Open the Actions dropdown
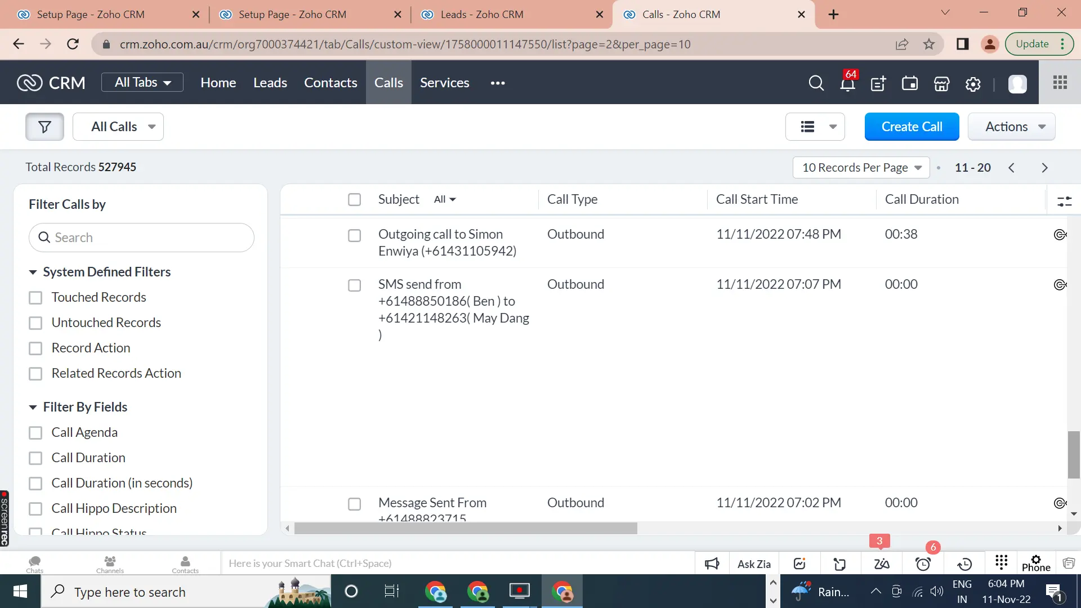Image resolution: width=1081 pixels, height=608 pixels. pos(1011,127)
